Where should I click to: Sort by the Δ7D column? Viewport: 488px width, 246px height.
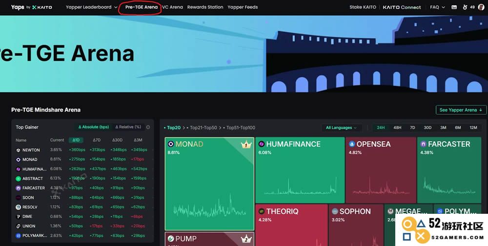[97, 140]
